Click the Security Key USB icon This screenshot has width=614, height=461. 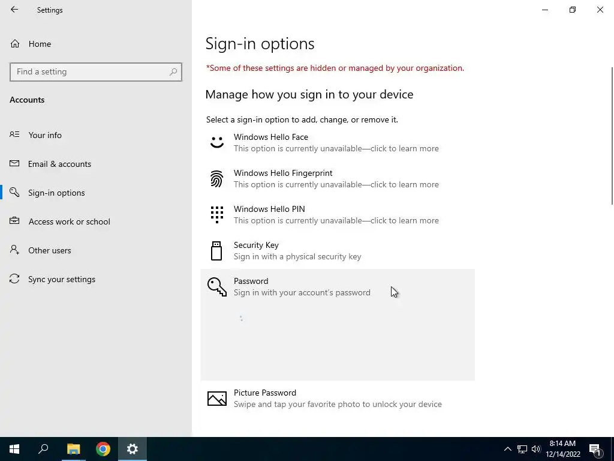coord(216,251)
